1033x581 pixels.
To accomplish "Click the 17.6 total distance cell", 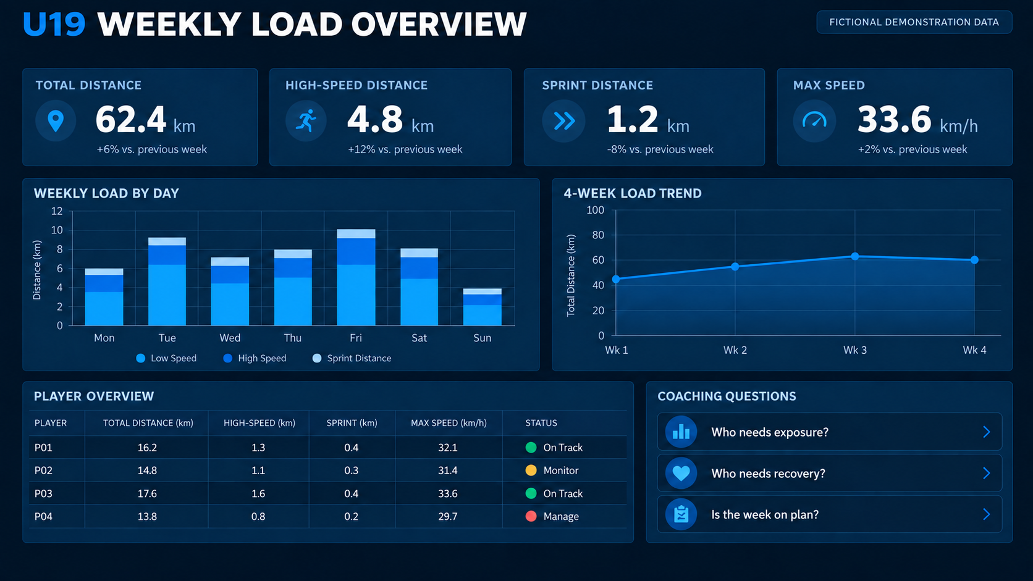I will 147,493.
